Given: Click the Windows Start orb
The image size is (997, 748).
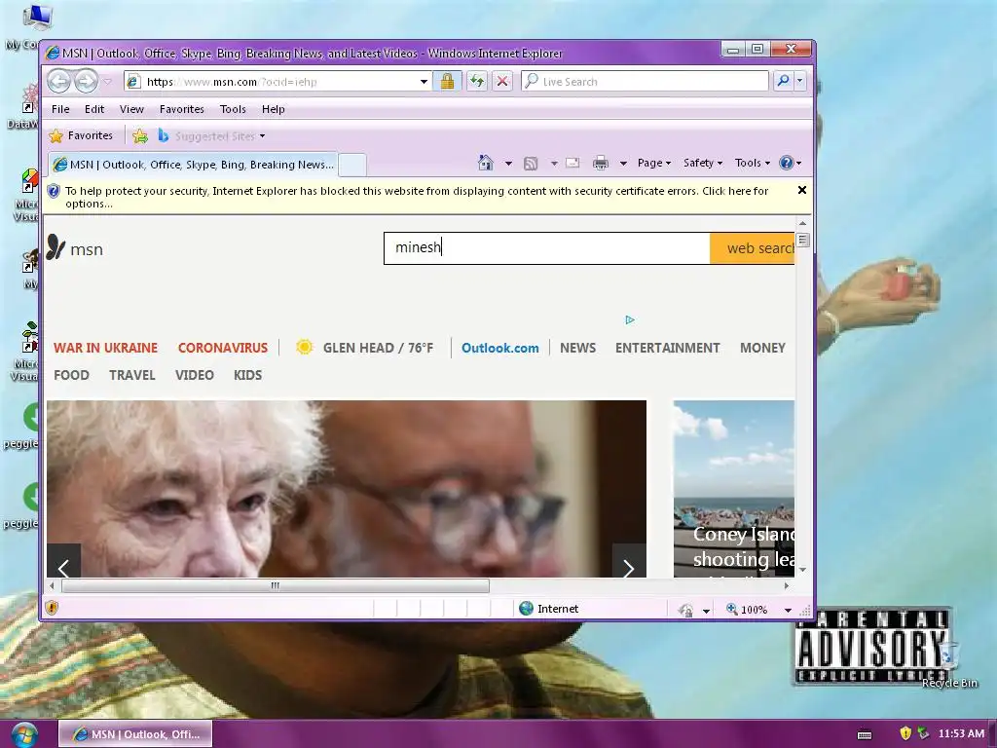Looking at the screenshot, I should point(23,734).
